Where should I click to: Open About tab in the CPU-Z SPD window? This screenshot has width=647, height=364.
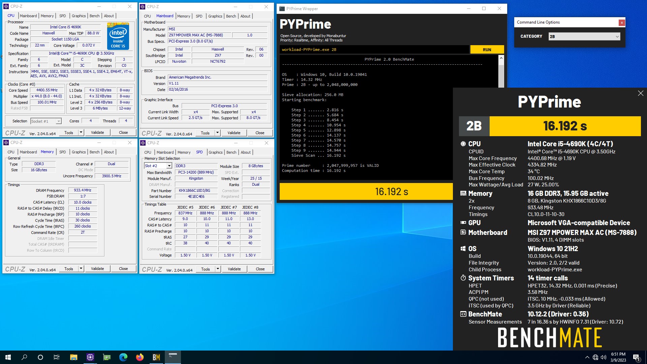tap(246, 152)
